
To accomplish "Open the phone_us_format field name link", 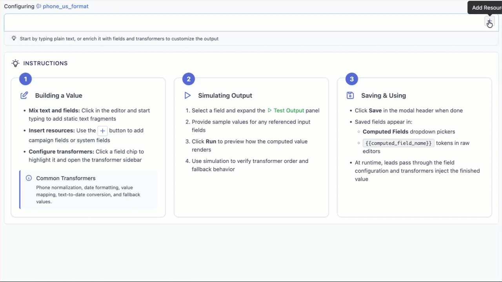I will point(65,6).
